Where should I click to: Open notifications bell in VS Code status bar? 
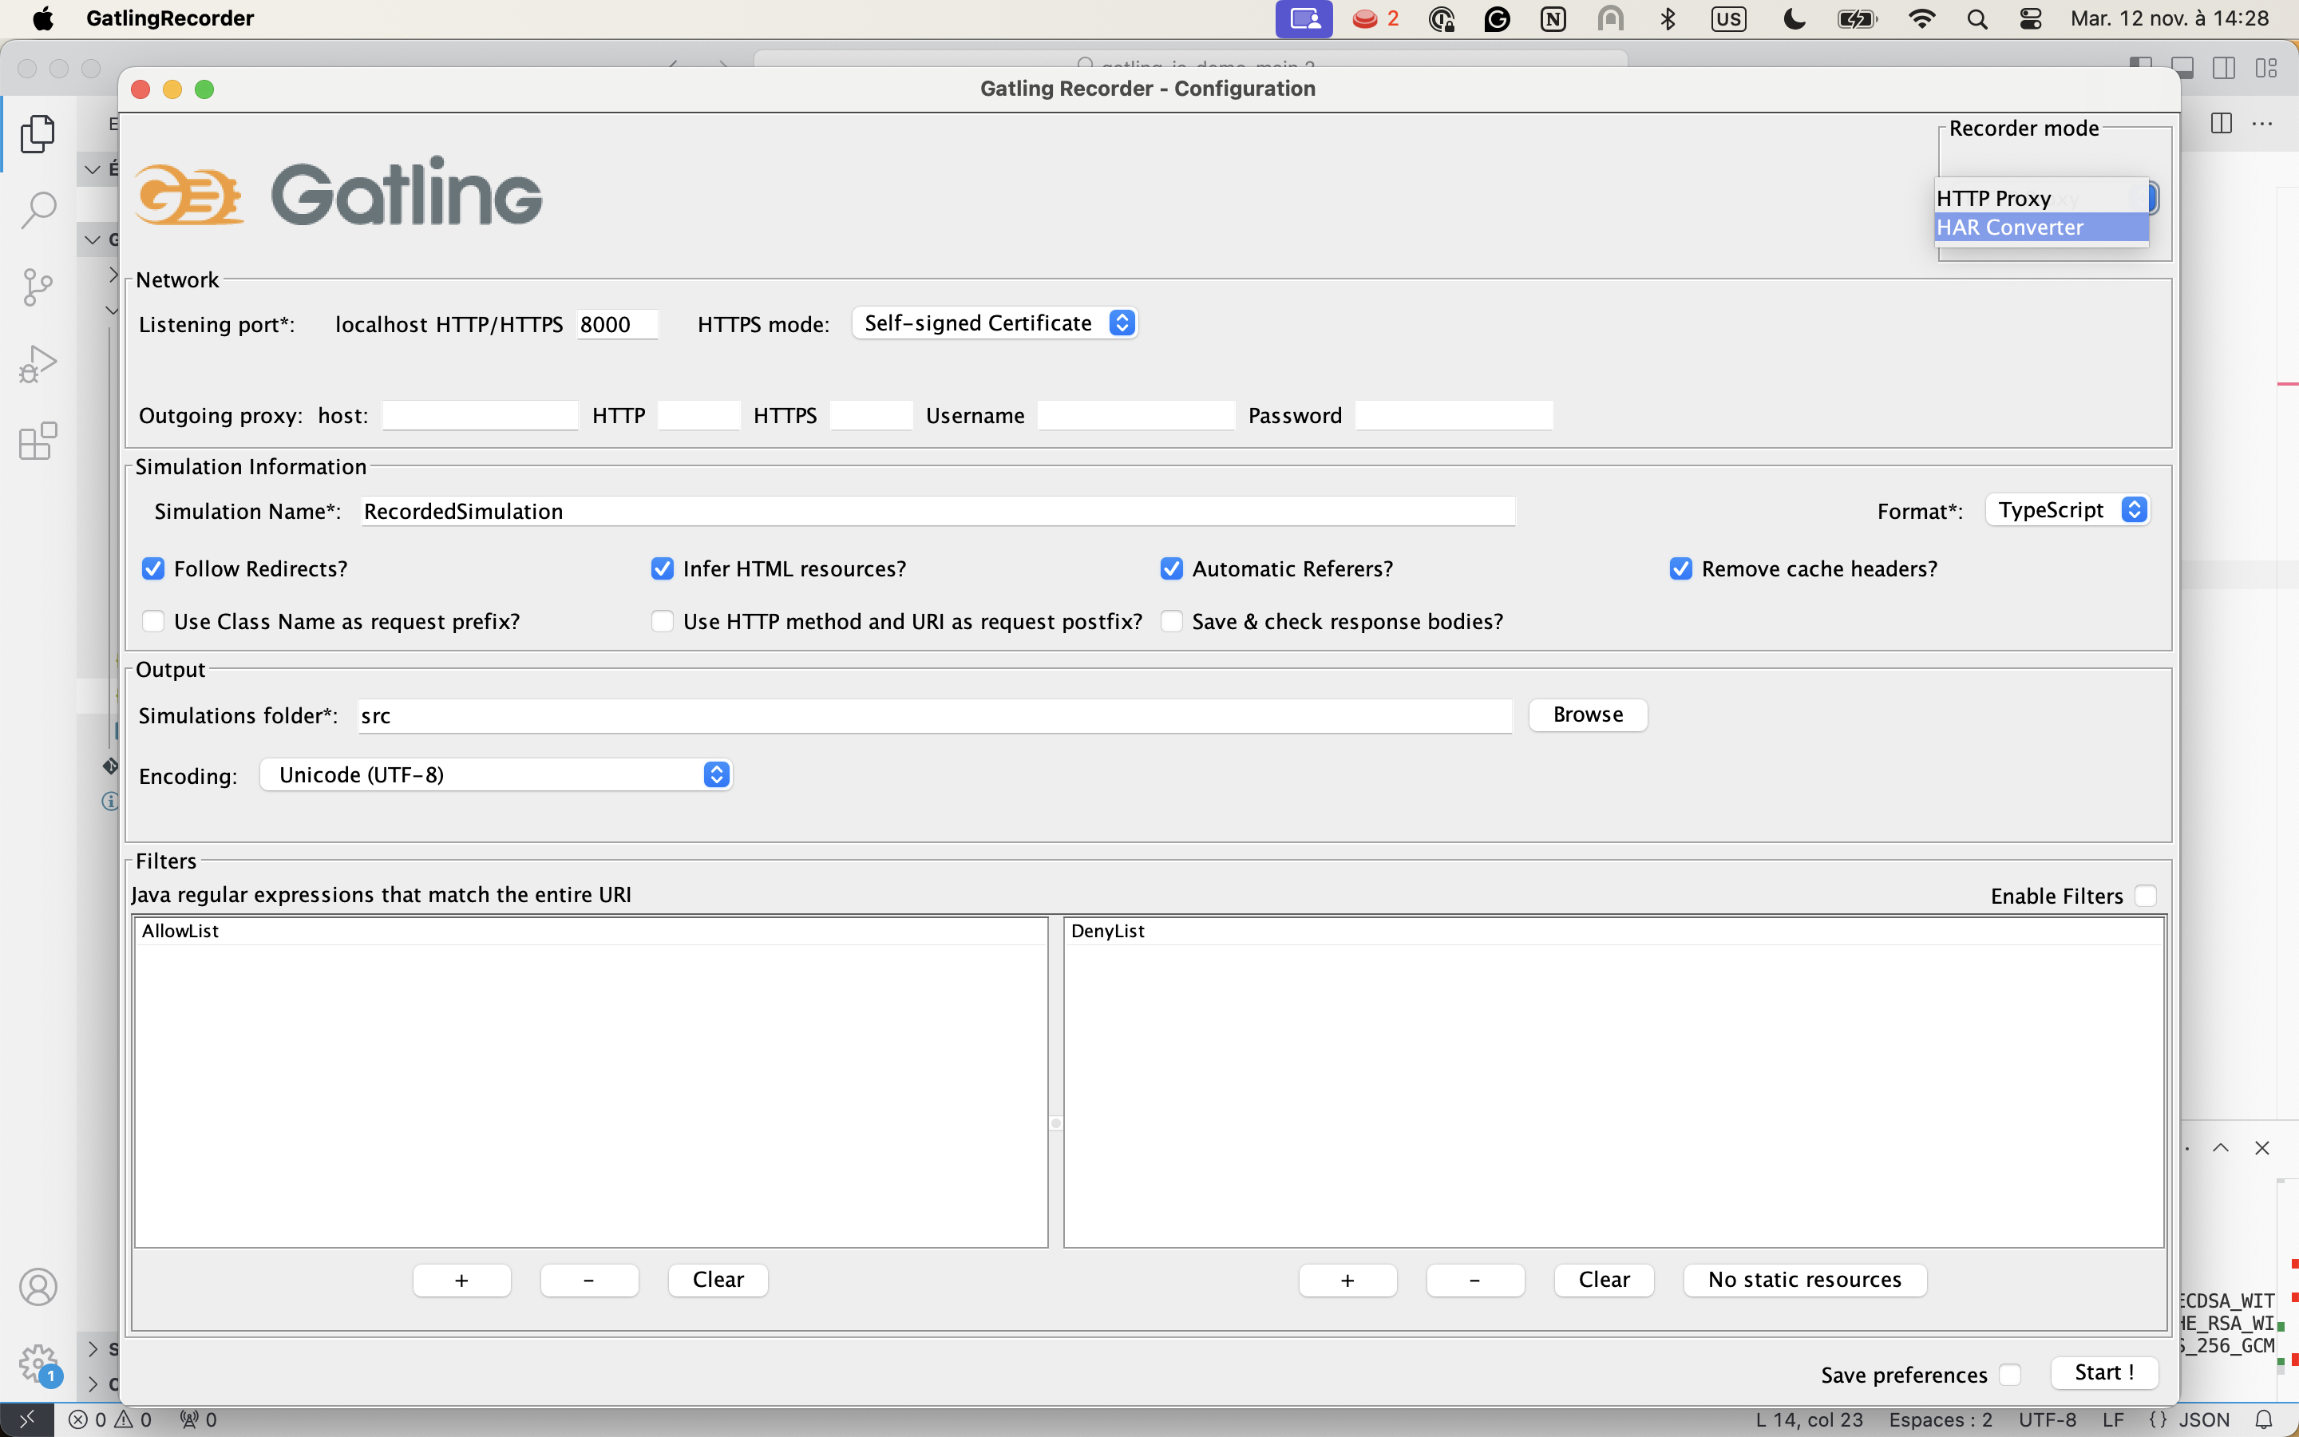[x=2264, y=1420]
